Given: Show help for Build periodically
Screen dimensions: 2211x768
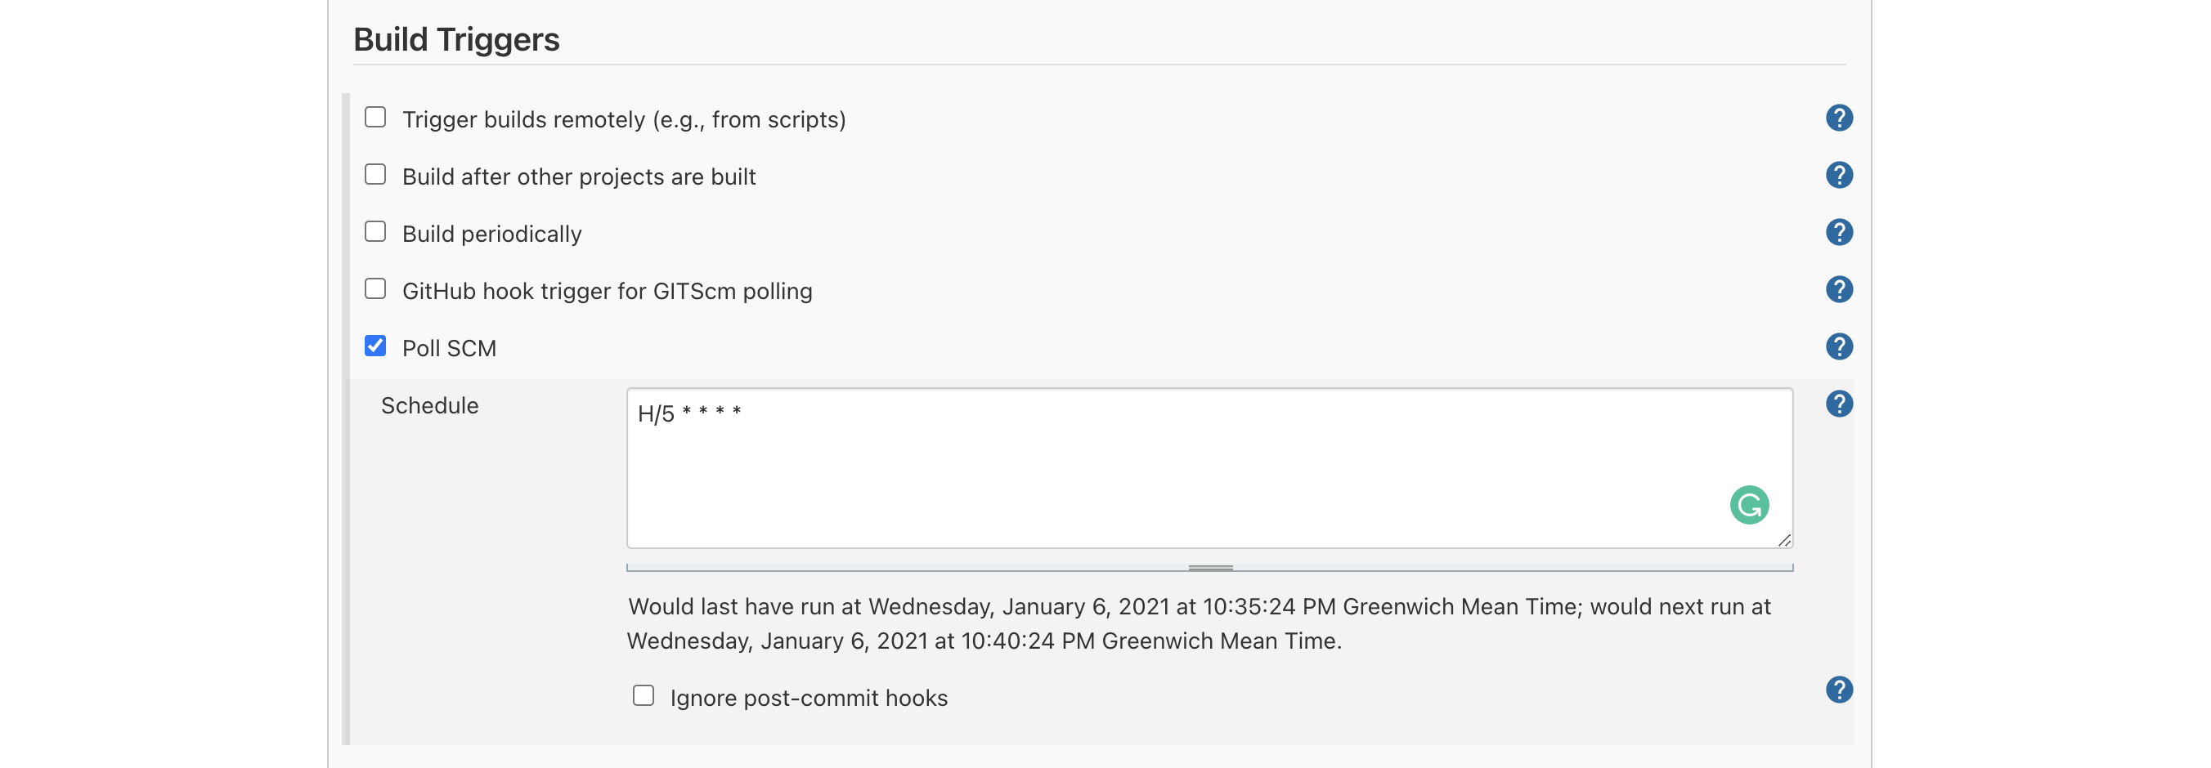Looking at the screenshot, I should [x=1838, y=232].
